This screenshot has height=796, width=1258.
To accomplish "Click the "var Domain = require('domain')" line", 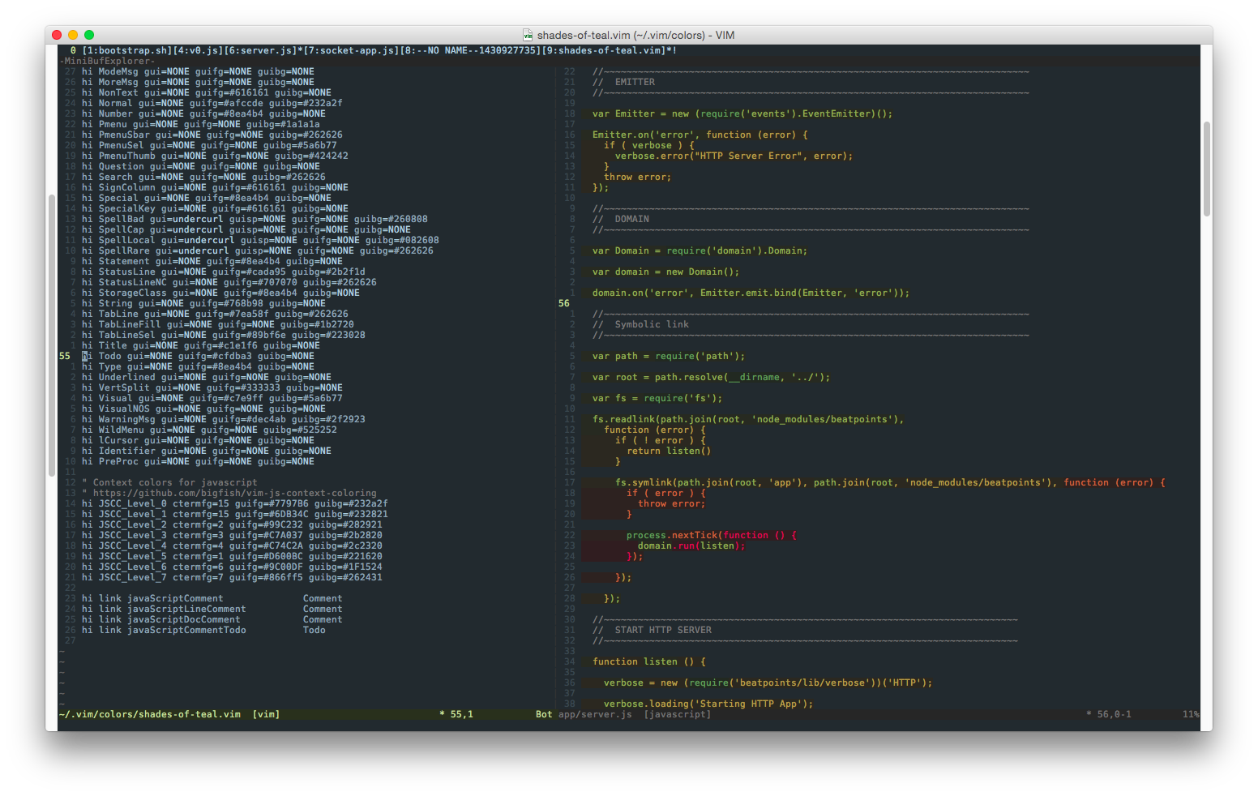I will tap(700, 250).
